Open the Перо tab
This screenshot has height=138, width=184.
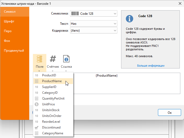point(8,31)
